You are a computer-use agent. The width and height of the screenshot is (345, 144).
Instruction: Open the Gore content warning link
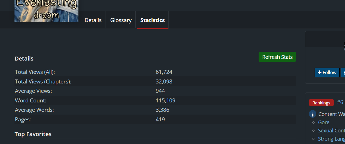point(324,122)
